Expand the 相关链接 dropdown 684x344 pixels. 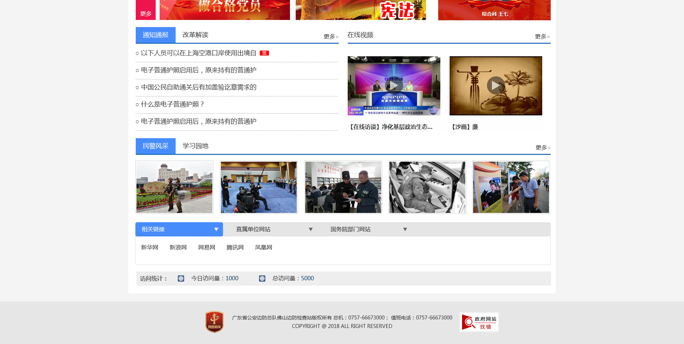click(216, 229)
